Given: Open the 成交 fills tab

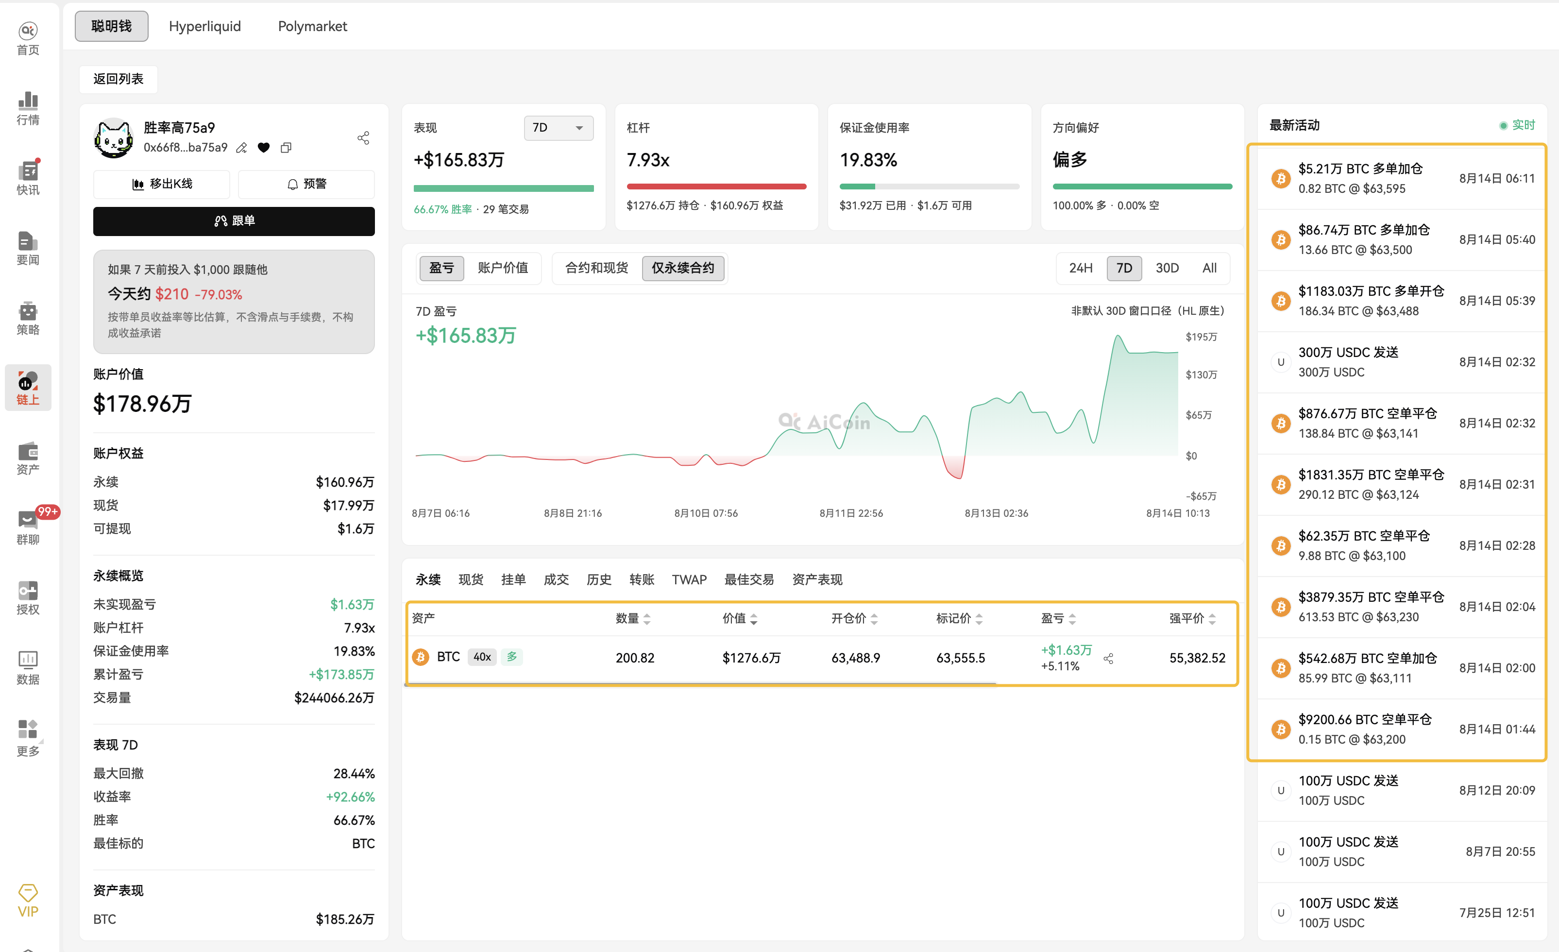Looking at the screenshot, I should [x=557, y=579].
